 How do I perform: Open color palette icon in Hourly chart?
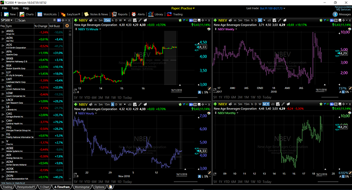click(x=209, y=113)
